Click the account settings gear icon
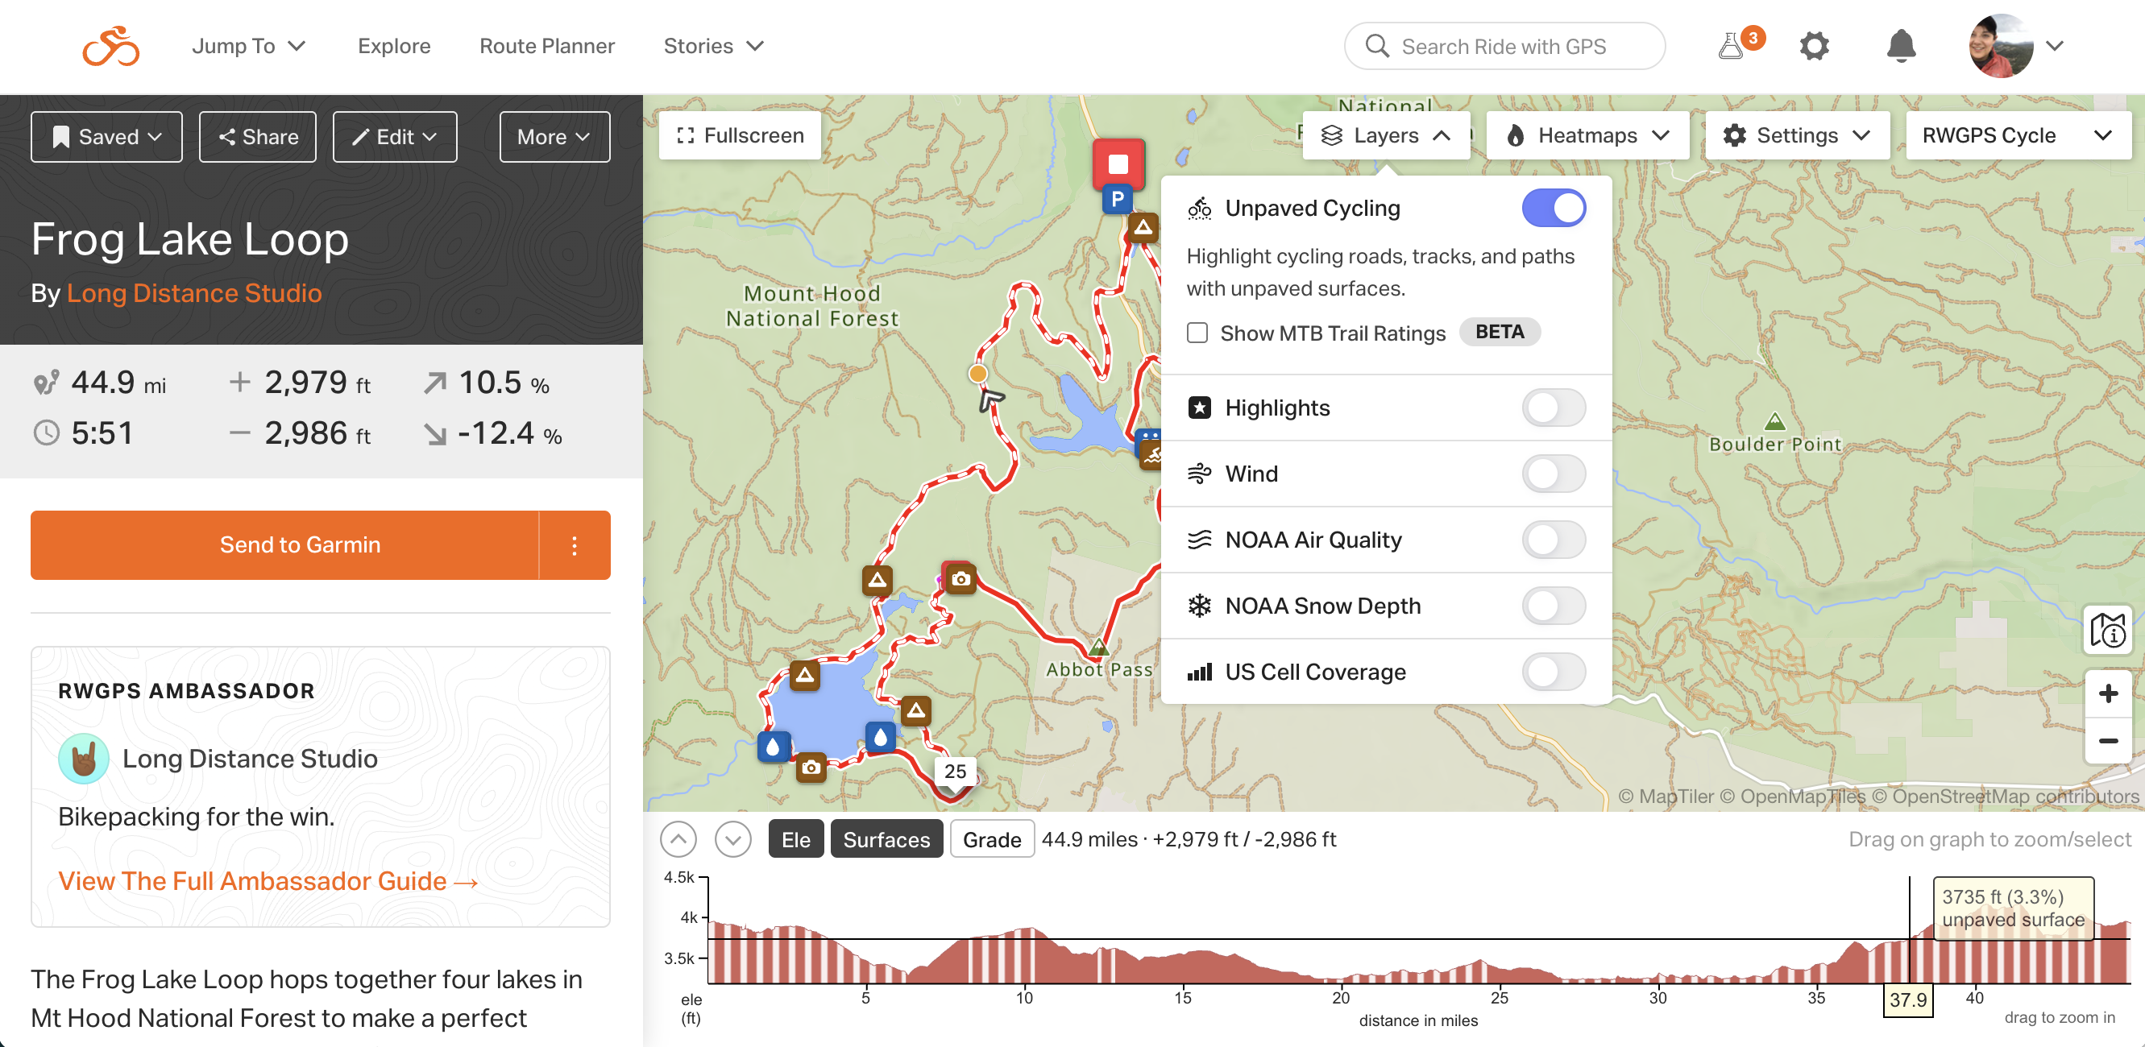The height and width of the screenshot is (1047, 2145). pyautogui.click(x=1814, y=46)
